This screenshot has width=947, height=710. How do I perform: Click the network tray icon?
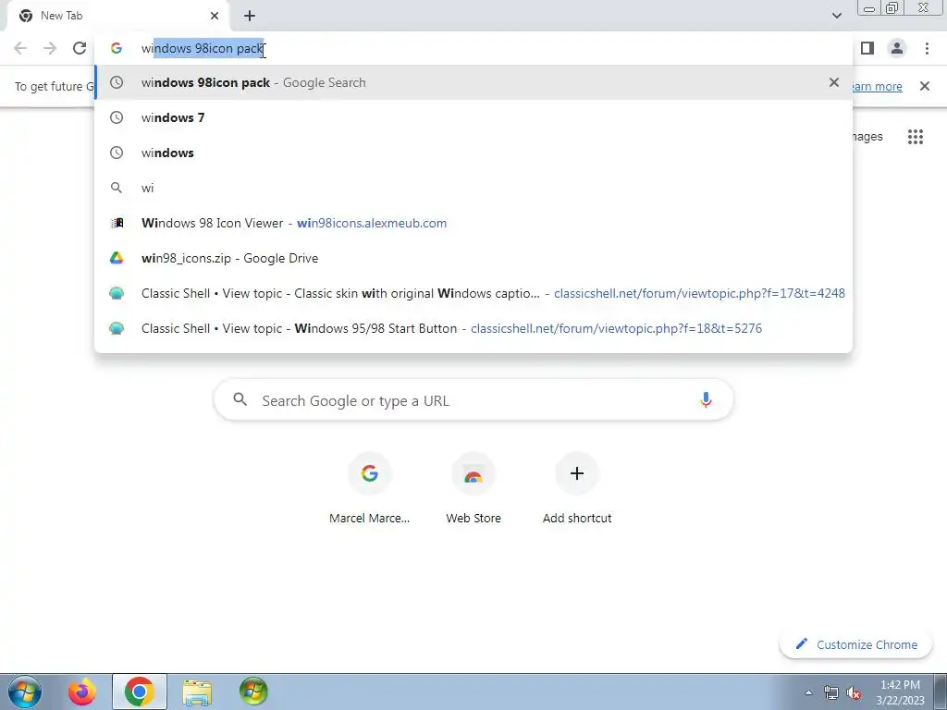coord(831,692)
